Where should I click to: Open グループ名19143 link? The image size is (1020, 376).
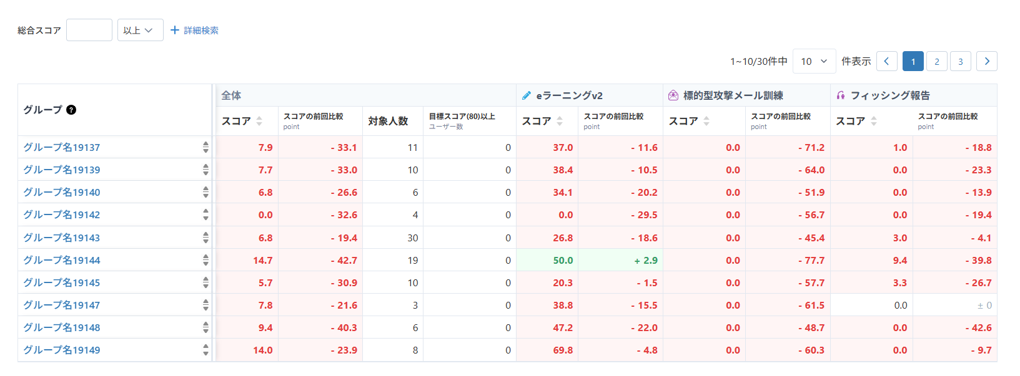coord(62,238)
